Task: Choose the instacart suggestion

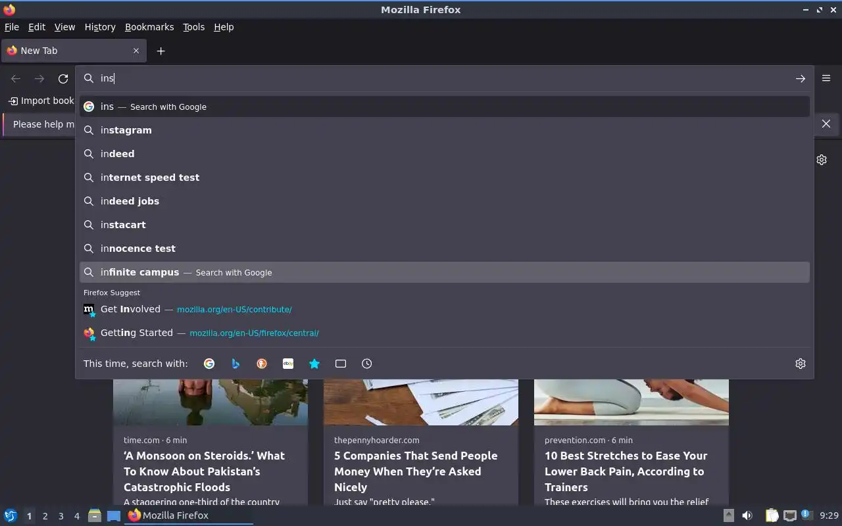Action: [445, 225]
